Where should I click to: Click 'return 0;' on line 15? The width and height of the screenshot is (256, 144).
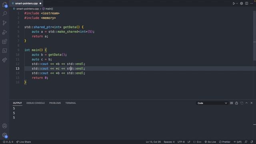40,78
